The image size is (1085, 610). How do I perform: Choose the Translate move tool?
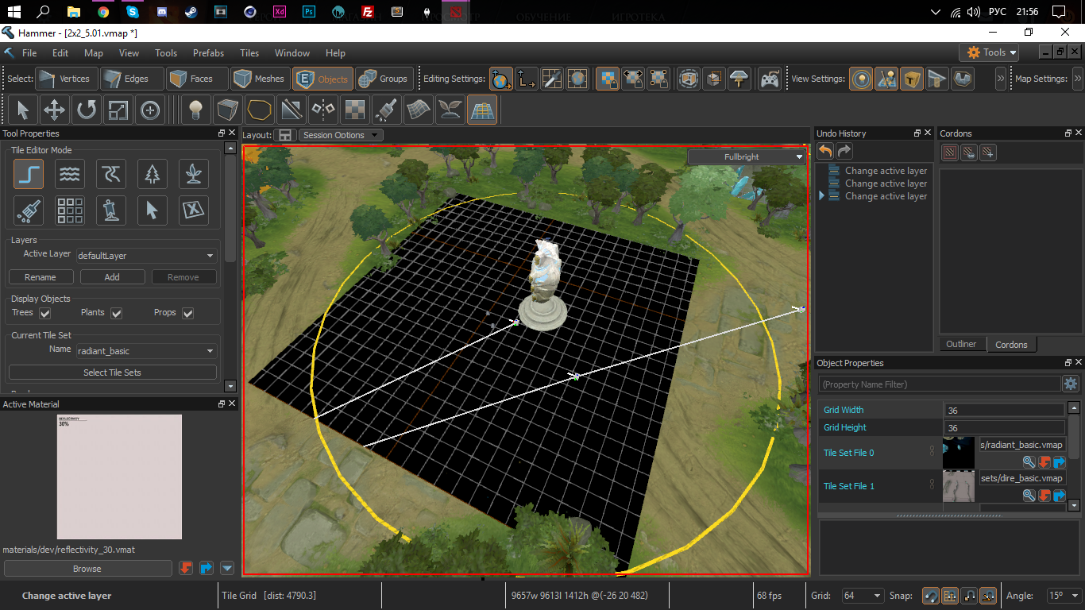(54, 110)
